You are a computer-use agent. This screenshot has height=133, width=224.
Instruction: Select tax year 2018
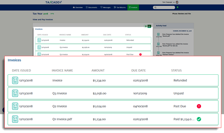pyautogui.click(x=45, y=14)
